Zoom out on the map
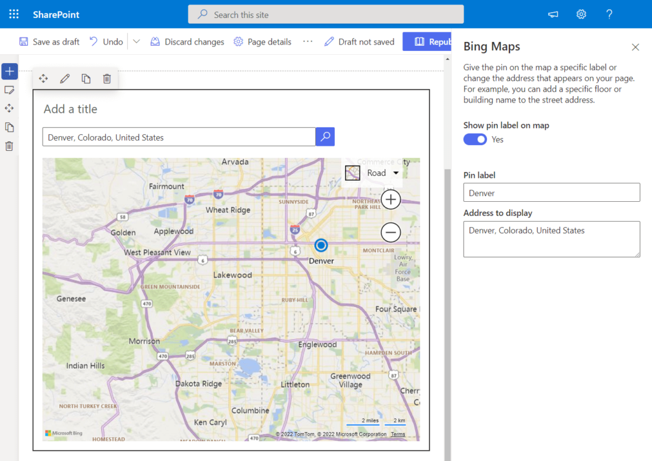This screenshot has height=461, width=652. [391, 232]
